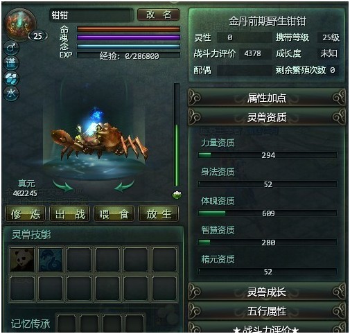This screenshot has height=334, width=350.
Task: Select the blue wave skill icon
Action: click(x=51, y=259)
